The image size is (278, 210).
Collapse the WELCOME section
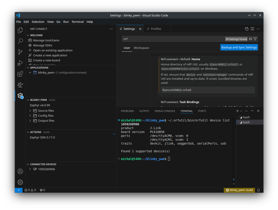coord(28,35)
